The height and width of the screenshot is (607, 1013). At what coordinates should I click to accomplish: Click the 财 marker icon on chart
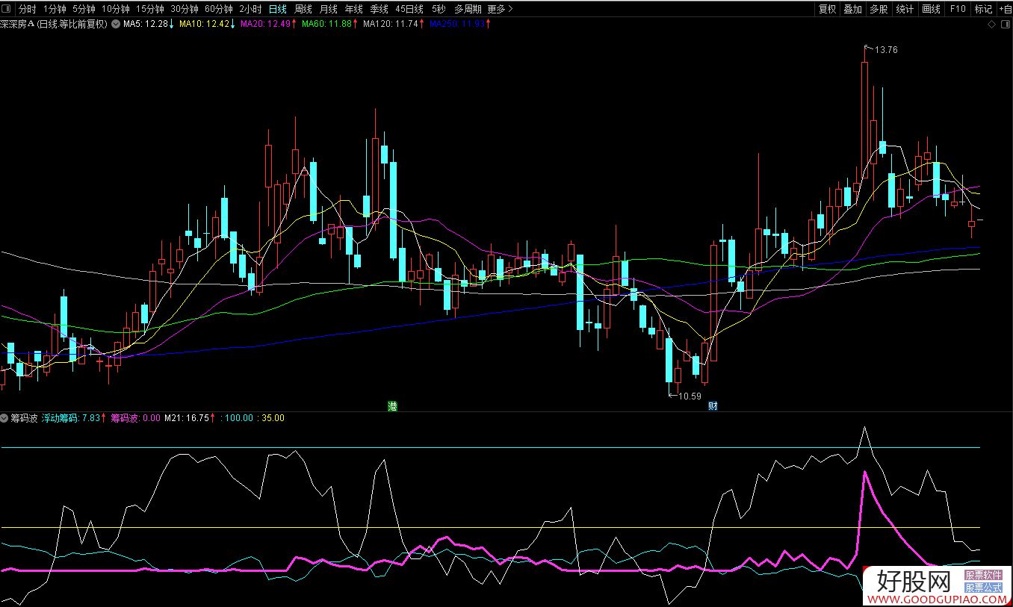pyautogui.click(x=713, y=407)
